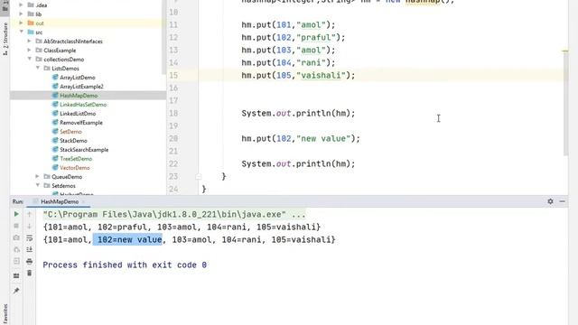Image resolution: width=578 pixels, height=325 pixels.
Task: Open StackSearchExample class file
Action: 84,150
